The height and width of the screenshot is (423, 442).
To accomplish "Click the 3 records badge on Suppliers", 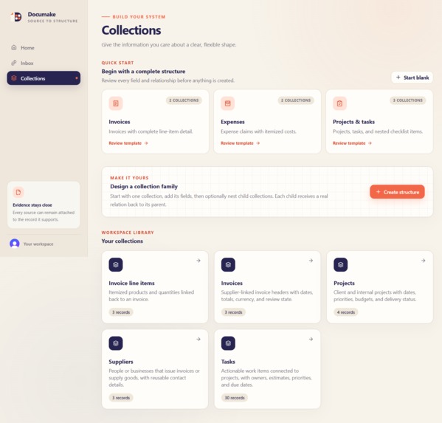I will [x=121, y=398].
